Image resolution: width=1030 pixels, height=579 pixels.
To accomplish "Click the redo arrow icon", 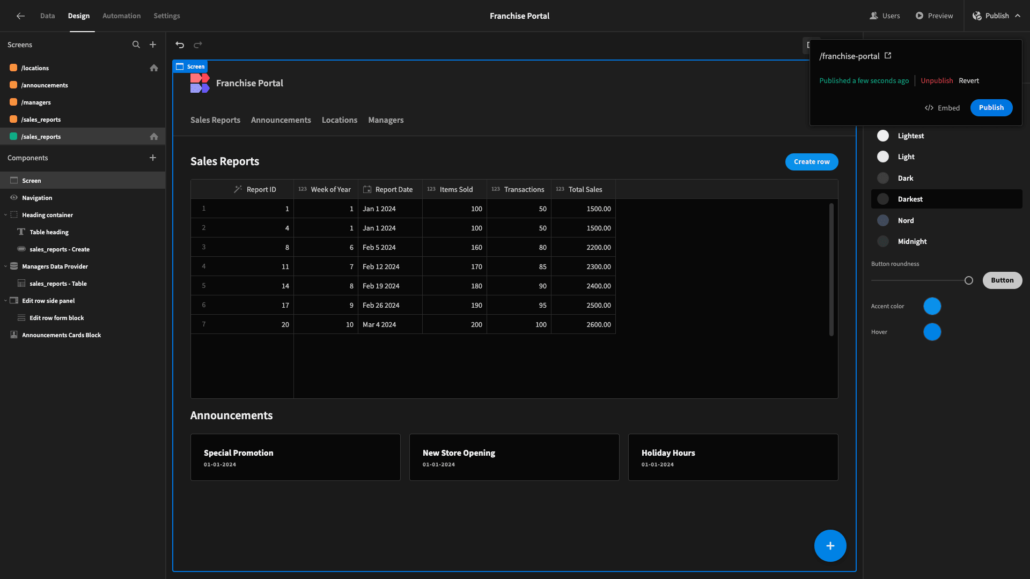I will 198,45.
